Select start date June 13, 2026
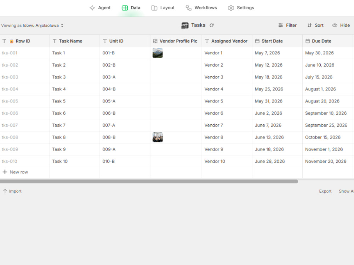 [278, 137]
